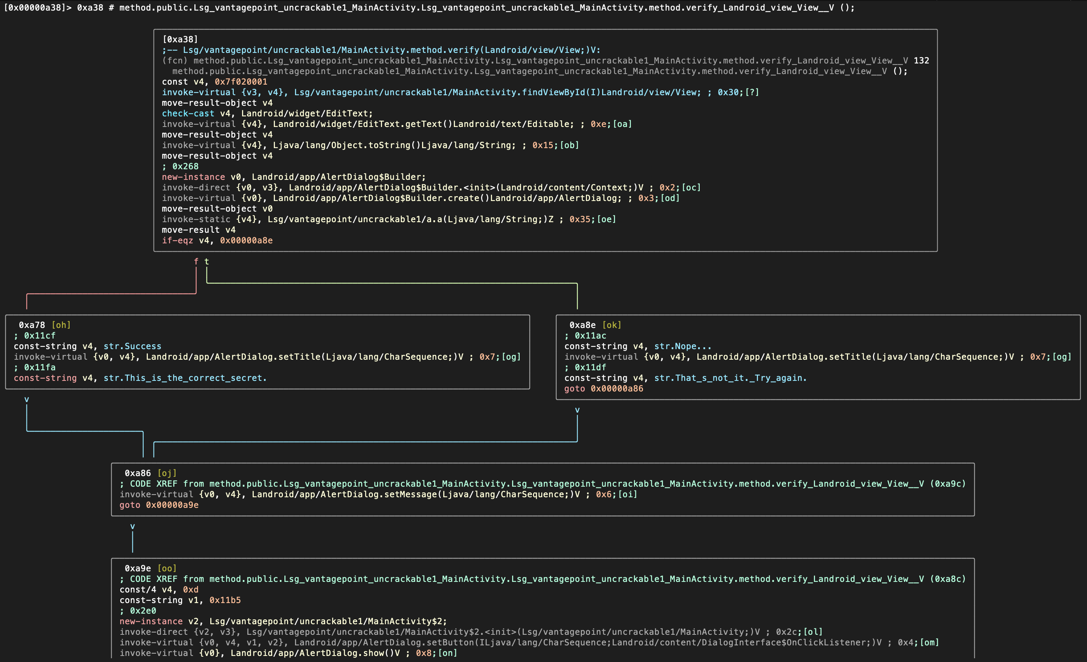Click the str.This_is_the_correct_secret. reference
This screenshot has width=1087, height=662.
click(185, 378)
